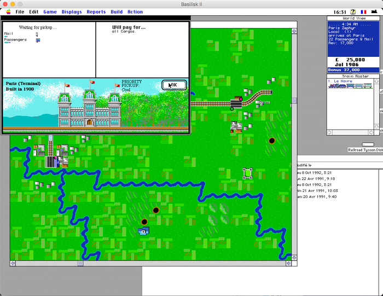Image resolution: width=383 pixels, height=296 pixels.
Task: Click the French flag keyboard icon
Action: pyautogui.click(x=363, y=11)
